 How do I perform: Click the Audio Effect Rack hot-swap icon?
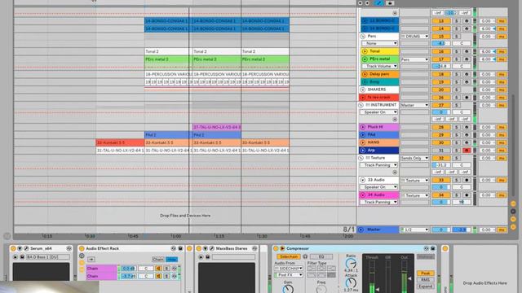(x=174, y=248)
